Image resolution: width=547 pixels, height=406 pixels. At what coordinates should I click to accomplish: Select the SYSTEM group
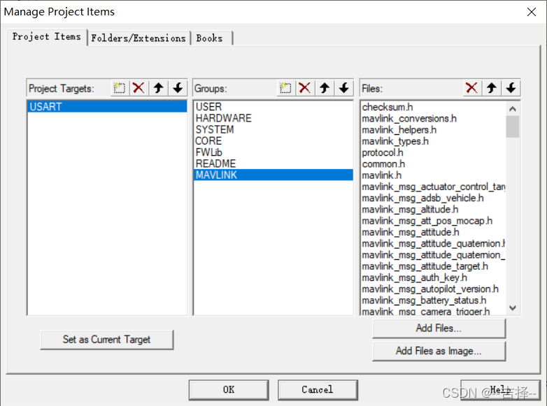(273, 130)
